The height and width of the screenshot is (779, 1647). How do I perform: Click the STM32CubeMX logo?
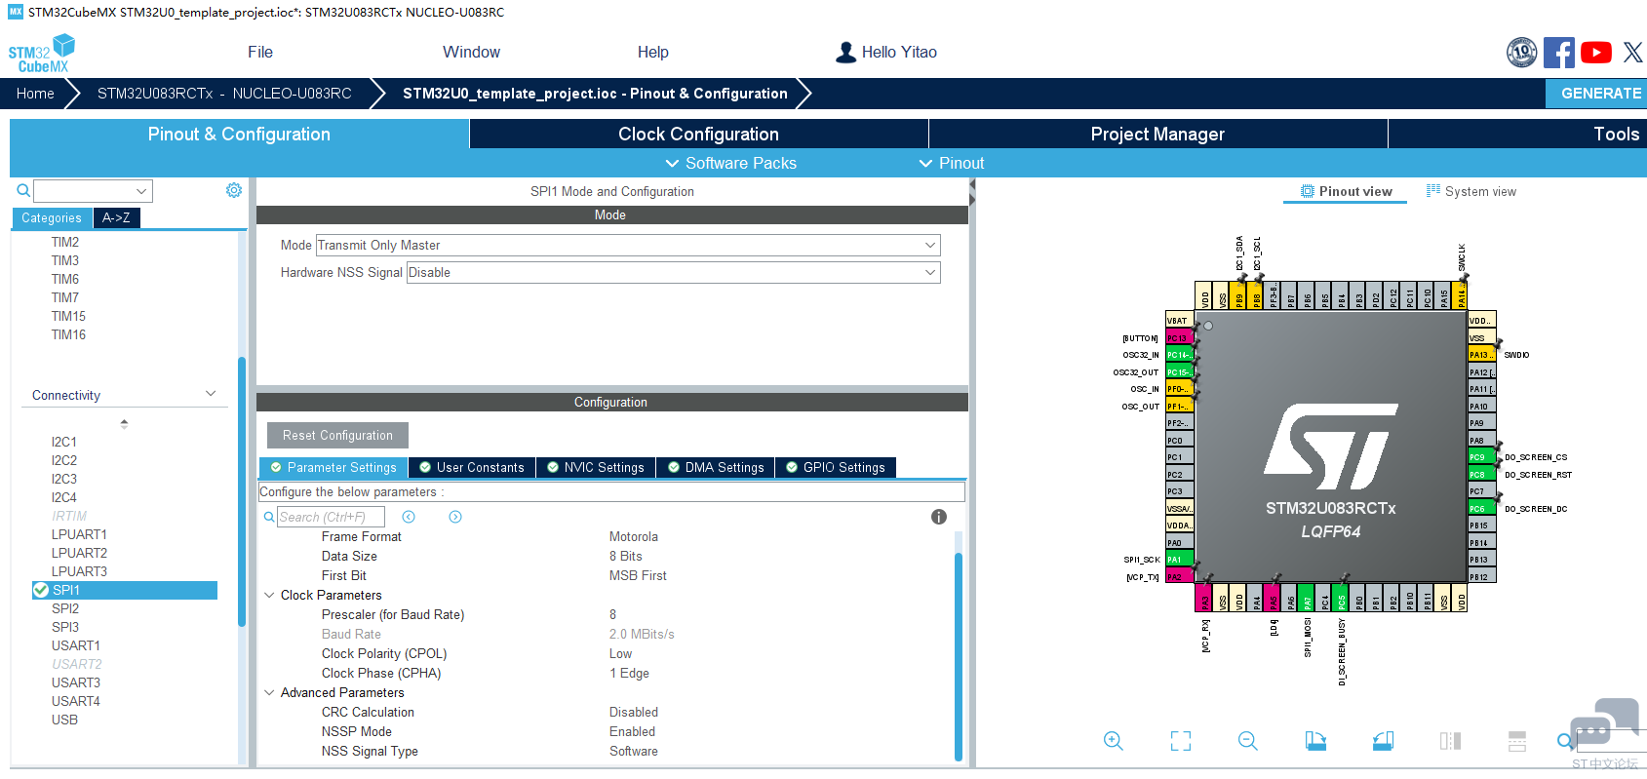(41, 54)
